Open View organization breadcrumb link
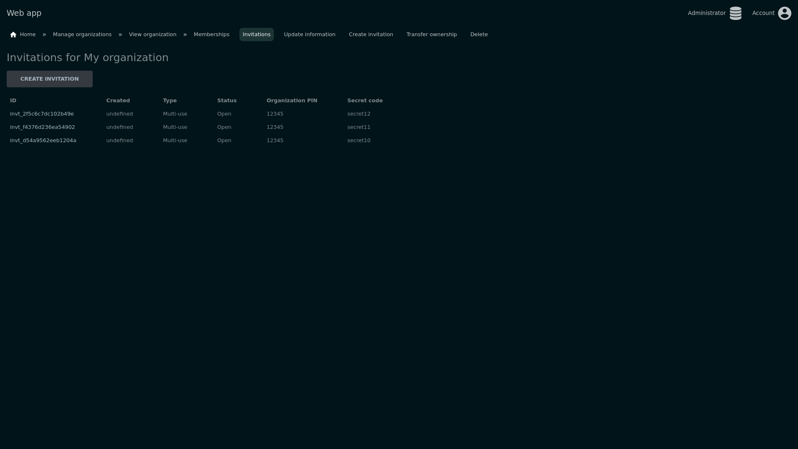The height and width of the screenshot is (449, 798). click(153, 35)
